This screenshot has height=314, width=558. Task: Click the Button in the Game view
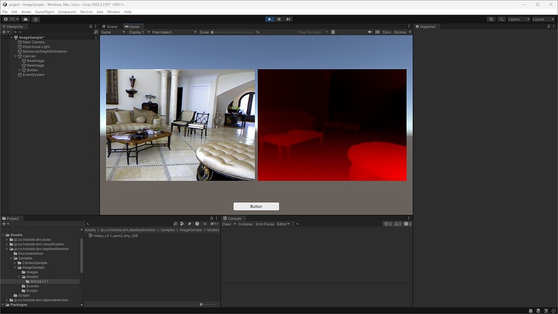point(256,206)
